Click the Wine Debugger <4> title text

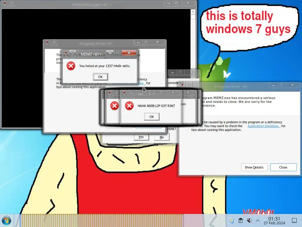point(90,4)
